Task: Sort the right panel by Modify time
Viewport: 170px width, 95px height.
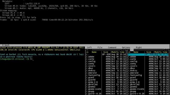Action: (x=161, y=52)
